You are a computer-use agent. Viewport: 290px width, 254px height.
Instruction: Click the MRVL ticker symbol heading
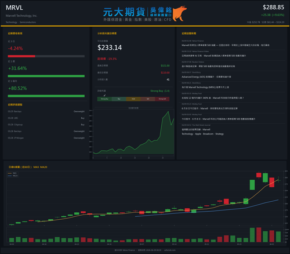tap(14, 8)
